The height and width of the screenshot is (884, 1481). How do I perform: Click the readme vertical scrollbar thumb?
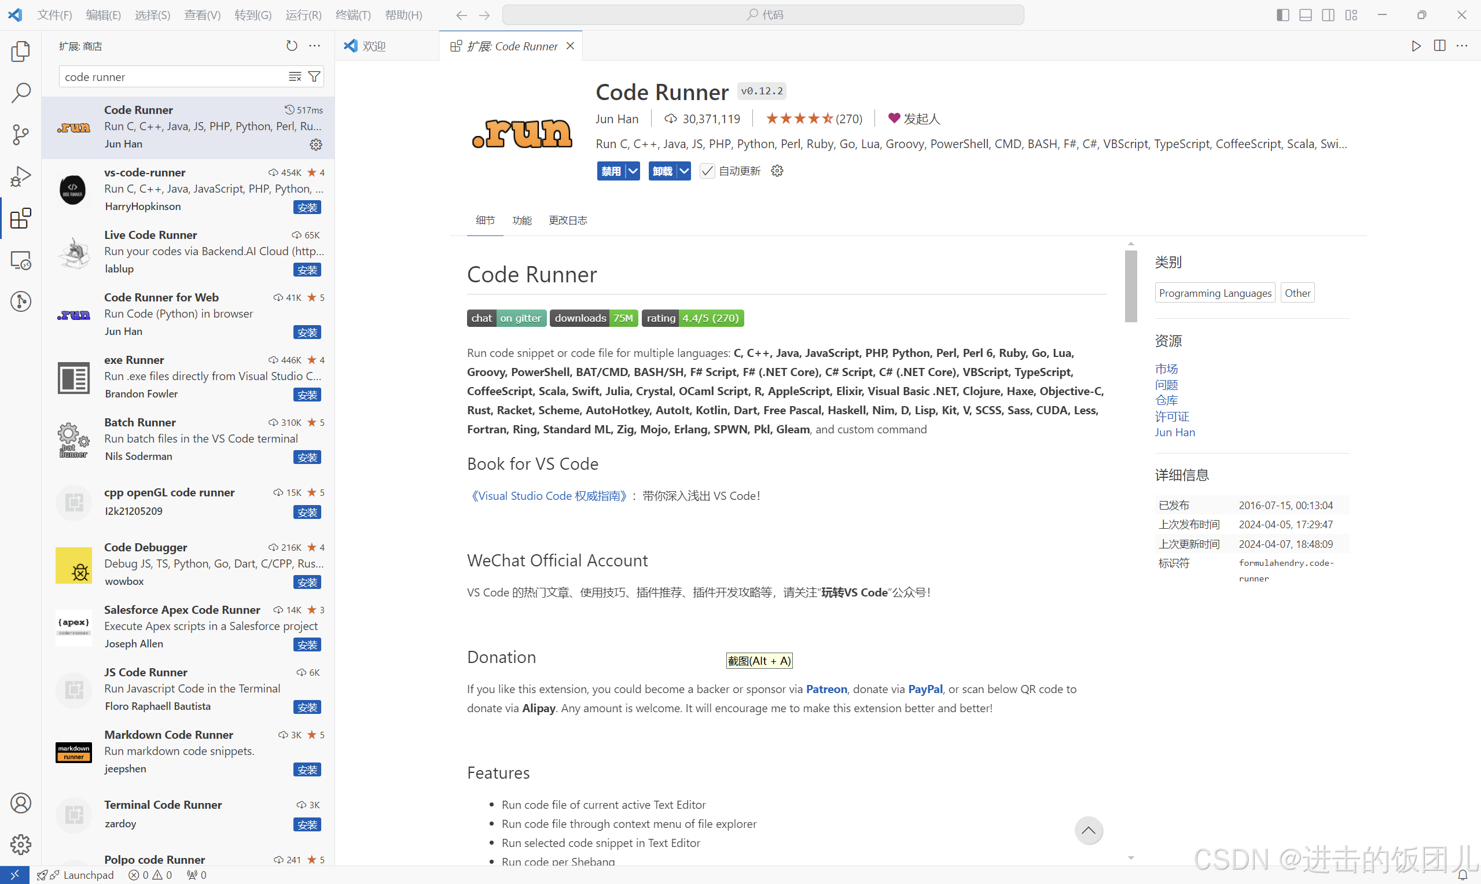tap(1131, 286)
